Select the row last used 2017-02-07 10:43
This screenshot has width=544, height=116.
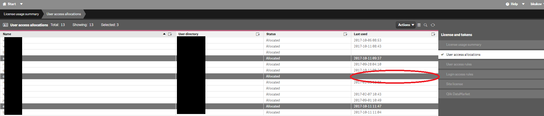(367, 94)
